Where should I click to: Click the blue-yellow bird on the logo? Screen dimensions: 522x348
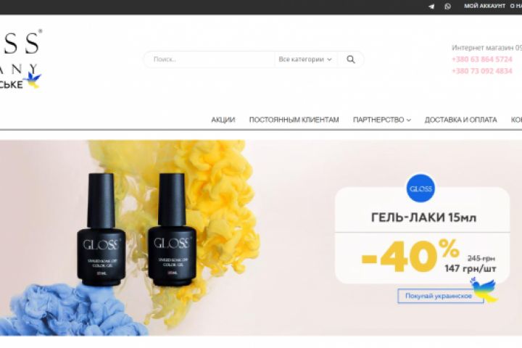(34, 80)
